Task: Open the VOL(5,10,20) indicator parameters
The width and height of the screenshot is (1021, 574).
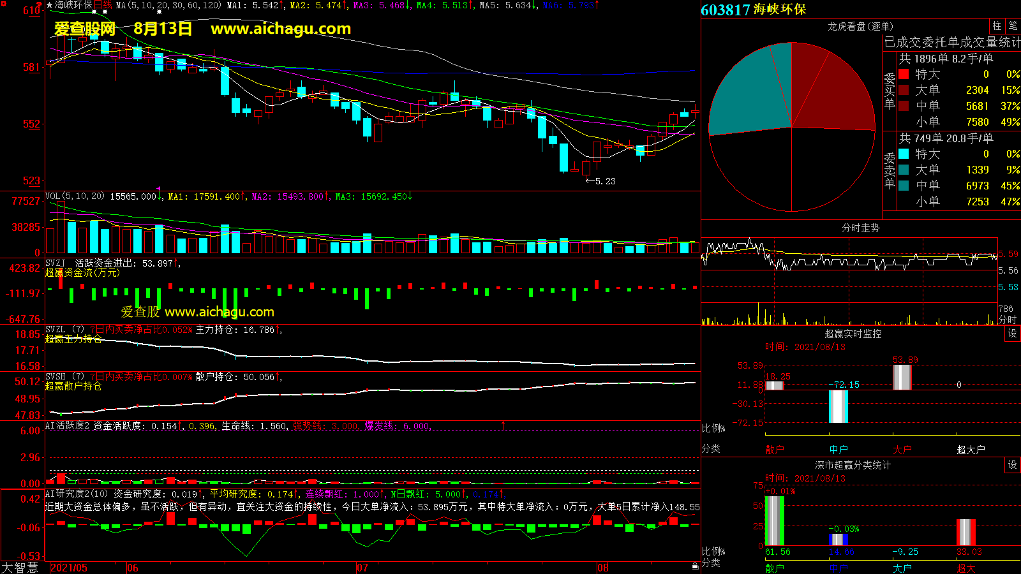Action: tap(75, 196)
